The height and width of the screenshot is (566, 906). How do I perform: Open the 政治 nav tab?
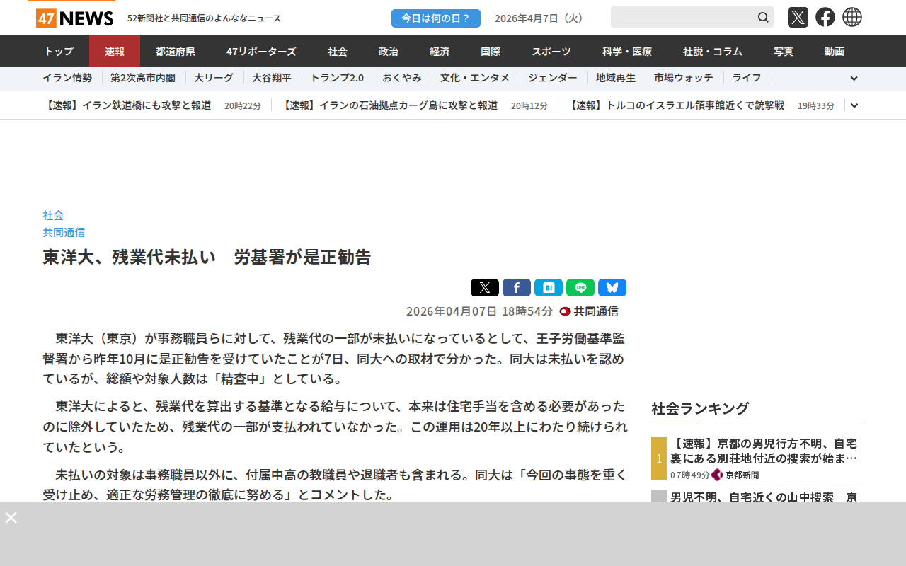389,51
